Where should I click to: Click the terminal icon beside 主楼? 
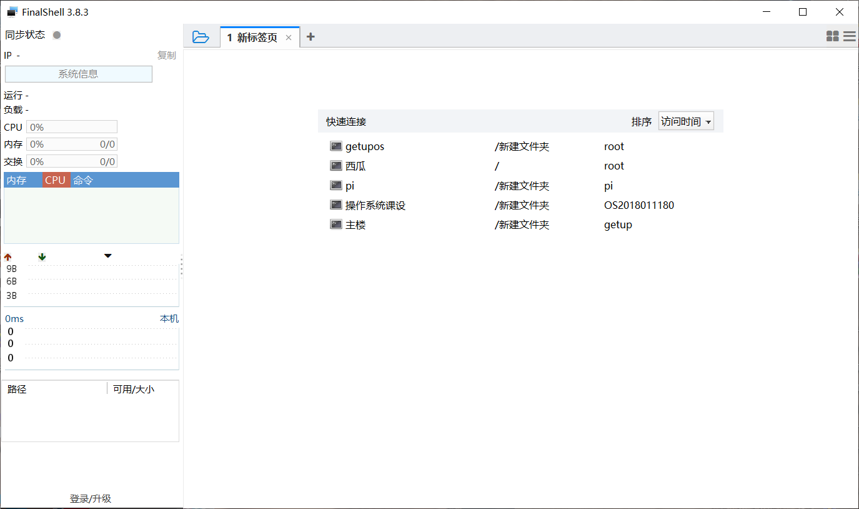pos(335,224)
